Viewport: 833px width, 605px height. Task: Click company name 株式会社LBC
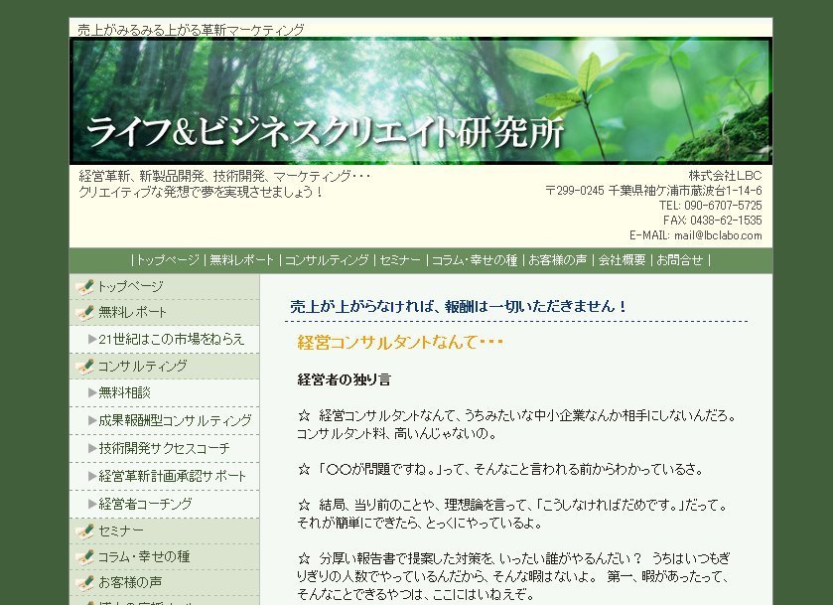pyautogui.click(x=725, y=176)
